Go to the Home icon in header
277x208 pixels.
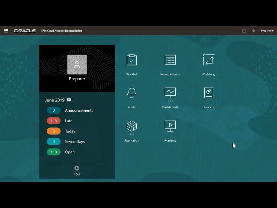[244, 31]
